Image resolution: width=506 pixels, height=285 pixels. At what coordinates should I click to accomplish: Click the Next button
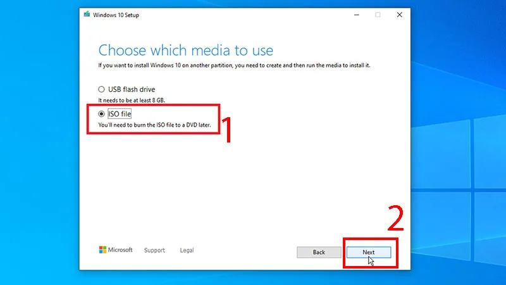pos(369,252)
